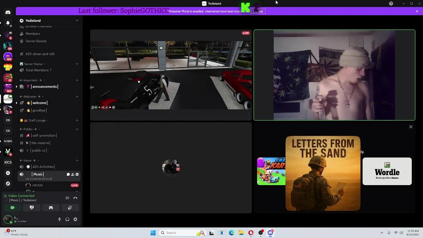Collapse Server Status category

pyautogui.click(x=33, y=64)
